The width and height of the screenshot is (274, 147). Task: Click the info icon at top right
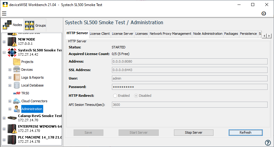coord(264,14)
